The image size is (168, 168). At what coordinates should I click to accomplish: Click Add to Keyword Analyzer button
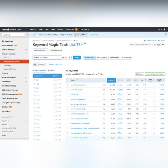(155, 74)
